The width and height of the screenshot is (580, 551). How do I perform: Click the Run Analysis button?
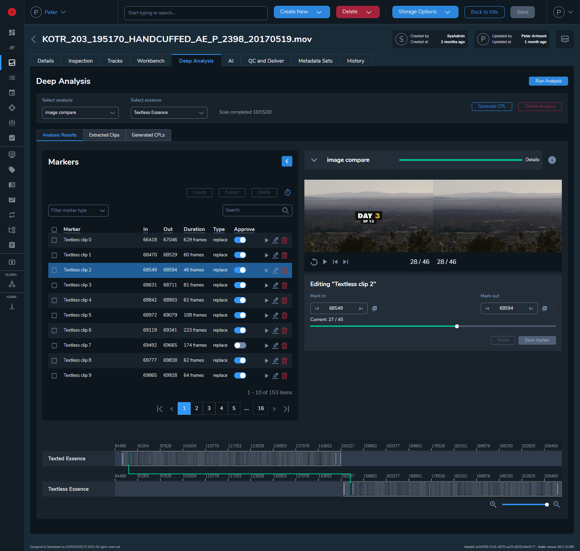pyautogui.click(x=548, y=81)
